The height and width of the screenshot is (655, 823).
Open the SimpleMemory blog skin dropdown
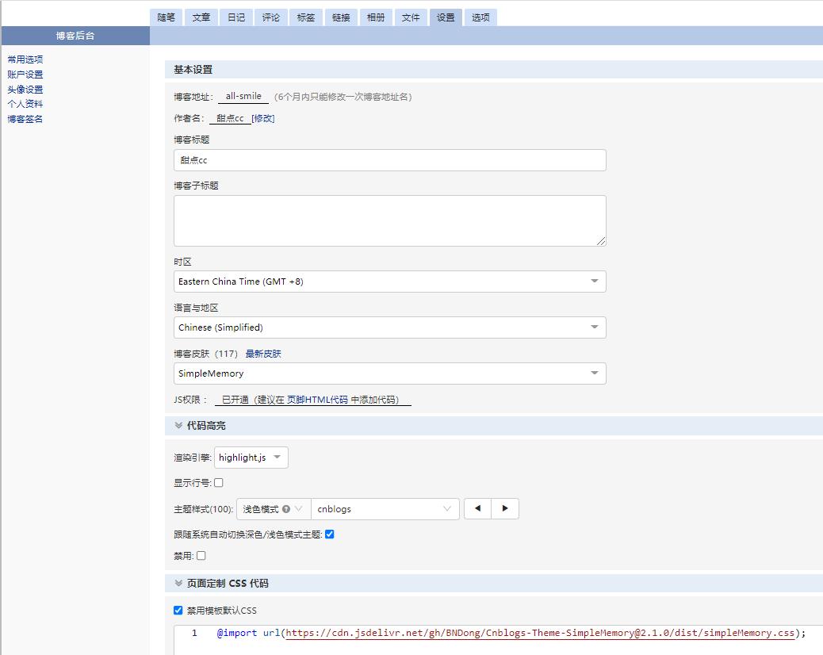[390, 373]
